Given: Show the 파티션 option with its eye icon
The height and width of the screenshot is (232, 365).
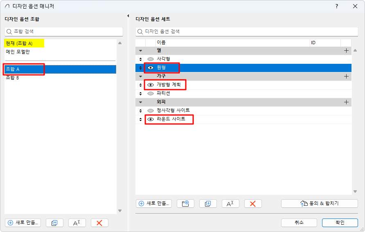Looking at the screenshot, I should tap(151, 94).
